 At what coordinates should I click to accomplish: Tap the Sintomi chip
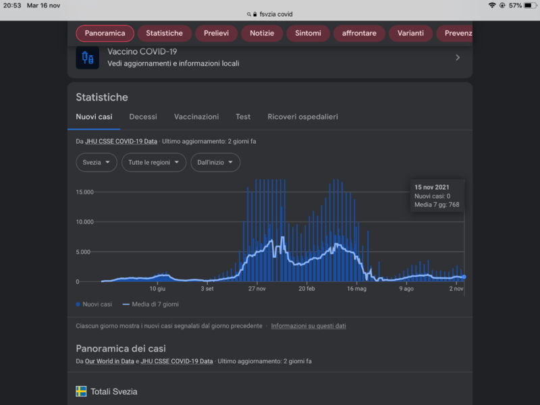(308, 33)
